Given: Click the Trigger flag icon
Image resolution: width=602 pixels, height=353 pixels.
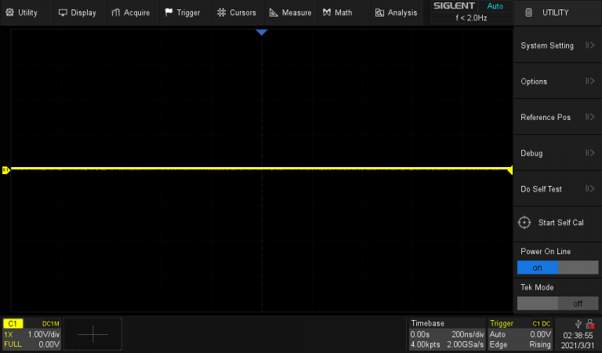Looking at the screenshot, I should coord(169,13).
